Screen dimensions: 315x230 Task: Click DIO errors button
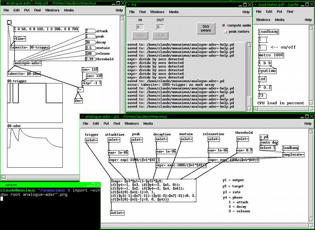click(x=206, y=28)
